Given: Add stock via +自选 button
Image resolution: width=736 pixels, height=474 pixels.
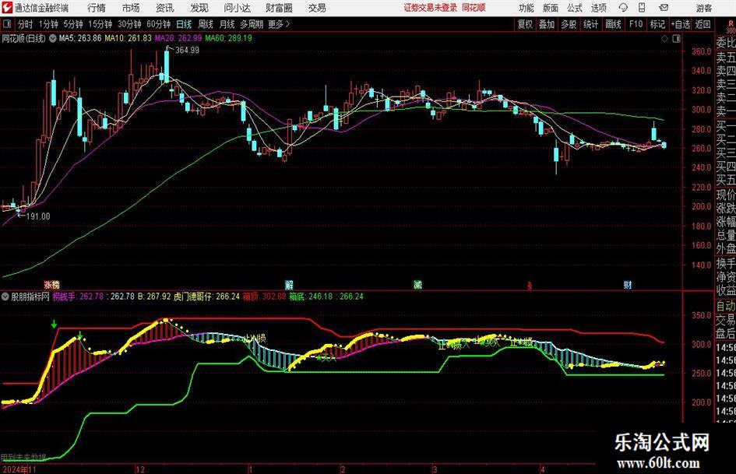Looking at the screenshot, I should point(681,24).
